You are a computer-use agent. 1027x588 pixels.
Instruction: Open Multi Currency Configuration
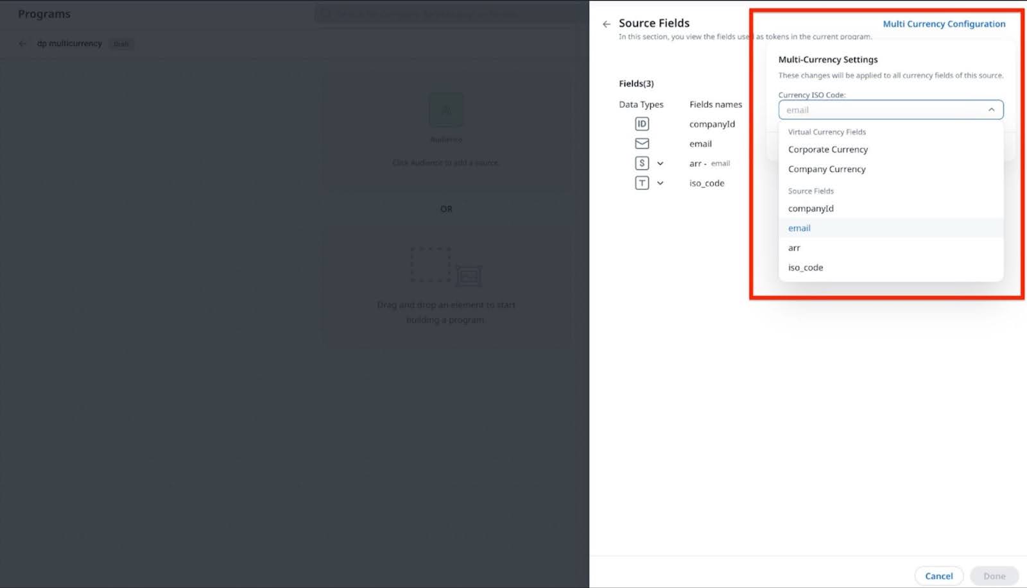pos(944,24)
